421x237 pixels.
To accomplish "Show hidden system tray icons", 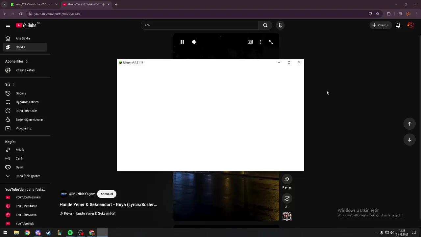I will [376, 233].
